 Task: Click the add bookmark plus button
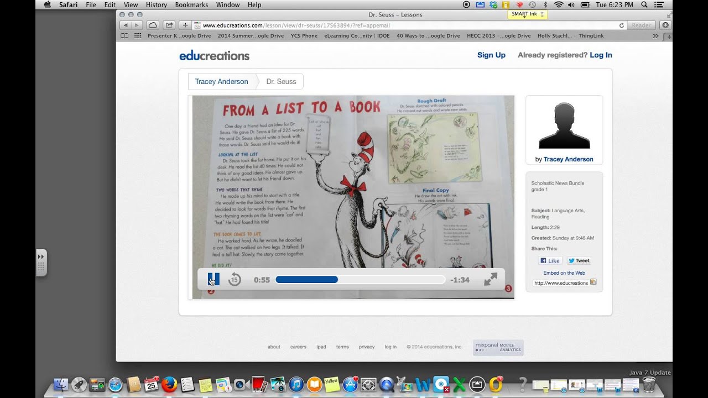click(x=185, y=25)
